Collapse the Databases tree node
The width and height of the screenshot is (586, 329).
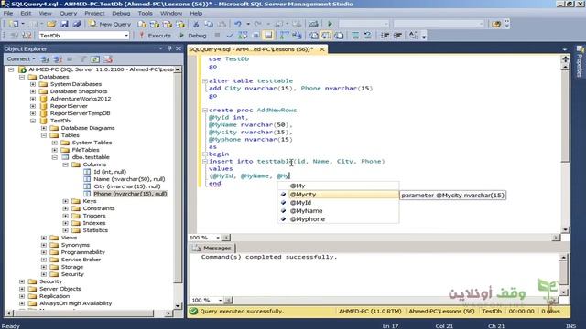coord(22,77)
